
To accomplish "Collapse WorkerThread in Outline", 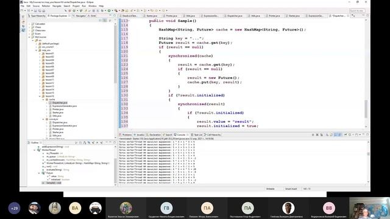I will tap(35, 150).
